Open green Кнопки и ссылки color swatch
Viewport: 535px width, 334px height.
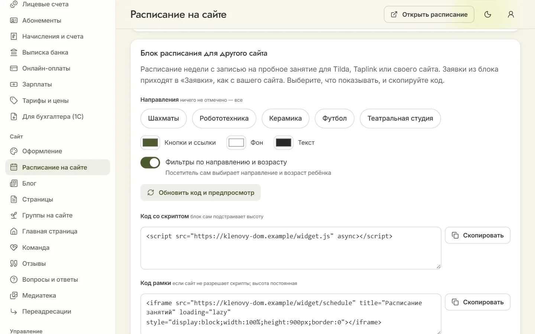point(150,143)
